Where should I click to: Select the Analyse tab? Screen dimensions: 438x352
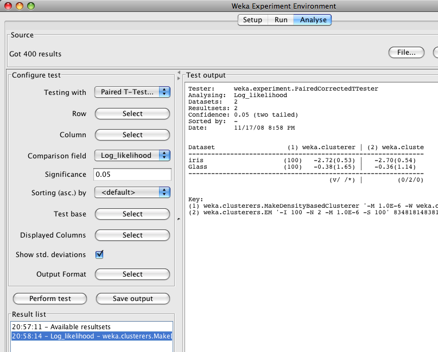(x=313, y=20)
